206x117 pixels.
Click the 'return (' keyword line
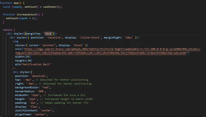click(9, 30)
